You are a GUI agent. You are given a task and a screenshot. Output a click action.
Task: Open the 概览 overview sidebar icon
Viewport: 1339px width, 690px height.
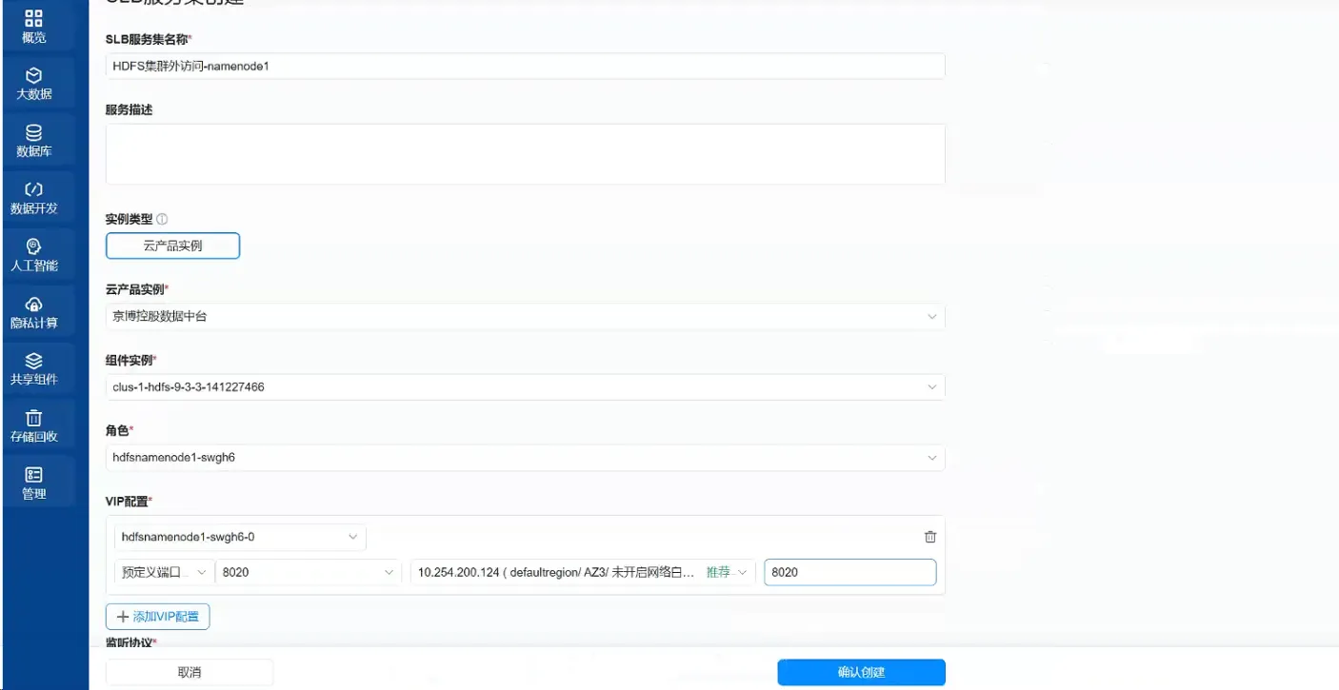tap(33, 26)
